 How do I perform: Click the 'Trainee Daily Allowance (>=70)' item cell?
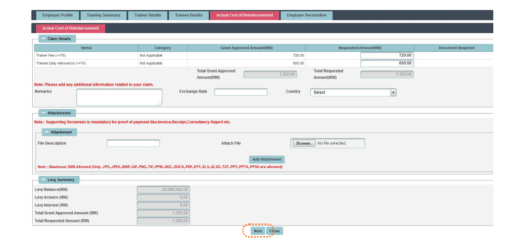(86, 63)
